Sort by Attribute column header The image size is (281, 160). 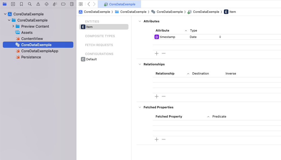point(162,30)
